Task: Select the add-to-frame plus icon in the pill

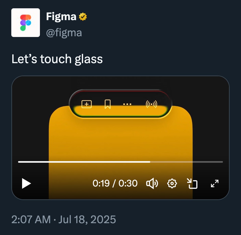Action: (x=87, y=104)
